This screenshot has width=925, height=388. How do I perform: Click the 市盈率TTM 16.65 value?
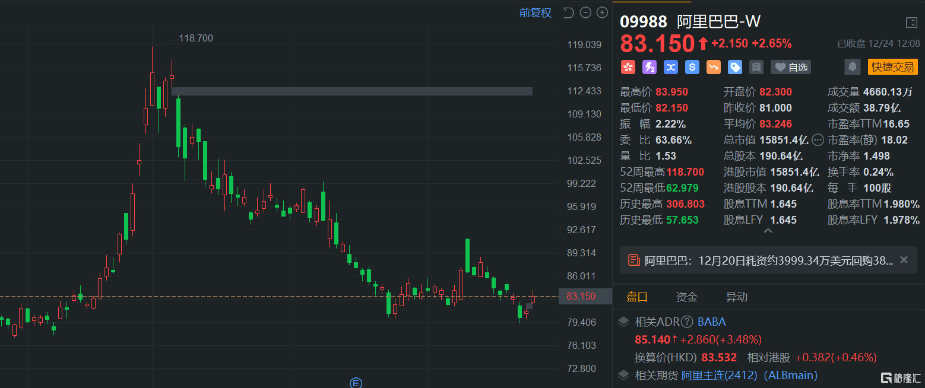896,124
